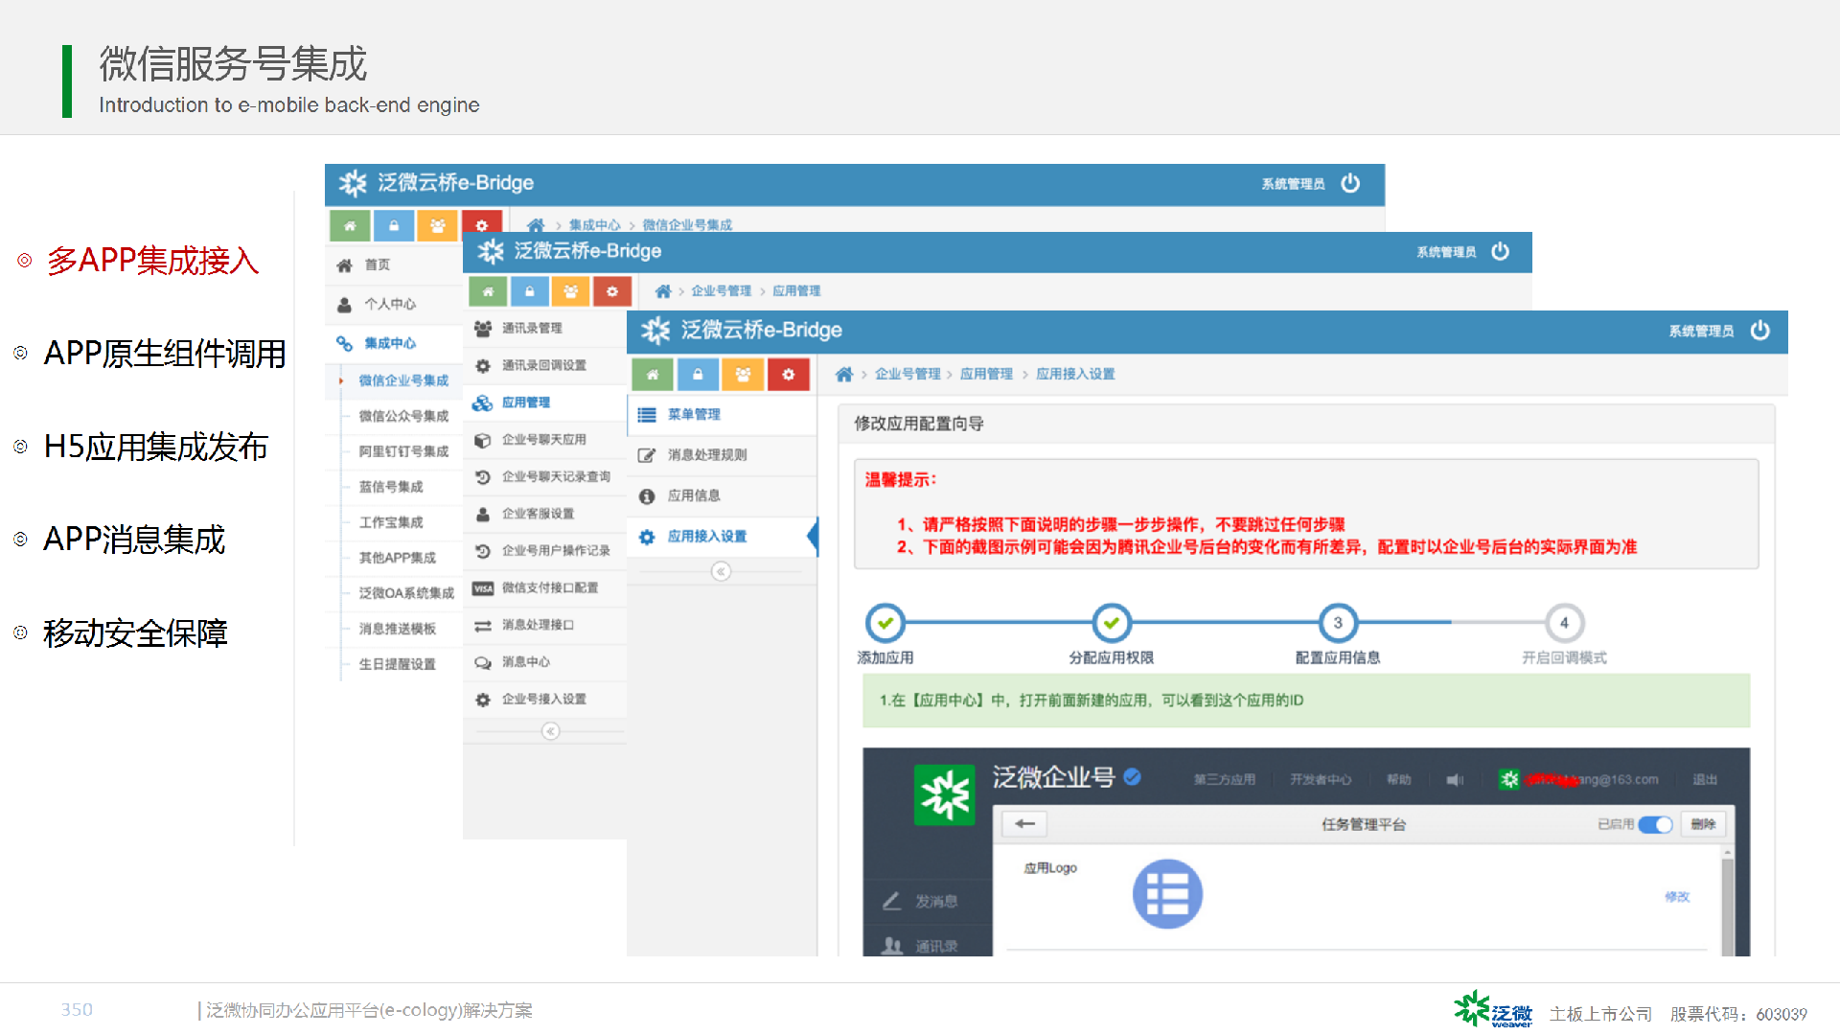The width and height of the screenshot is (1840, 1035).
Task: Open 菜单管理 in the front window sidebar
Action: (x=723, y=415)
